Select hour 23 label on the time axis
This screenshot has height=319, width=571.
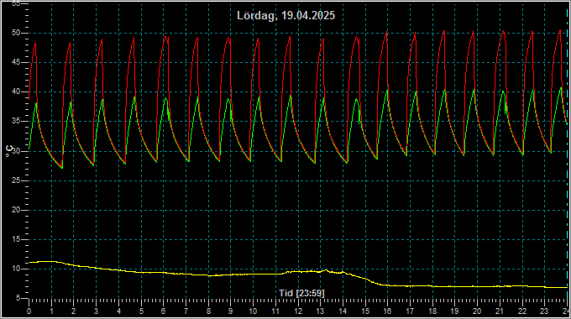pyautogui.click(x=544, y=311)
